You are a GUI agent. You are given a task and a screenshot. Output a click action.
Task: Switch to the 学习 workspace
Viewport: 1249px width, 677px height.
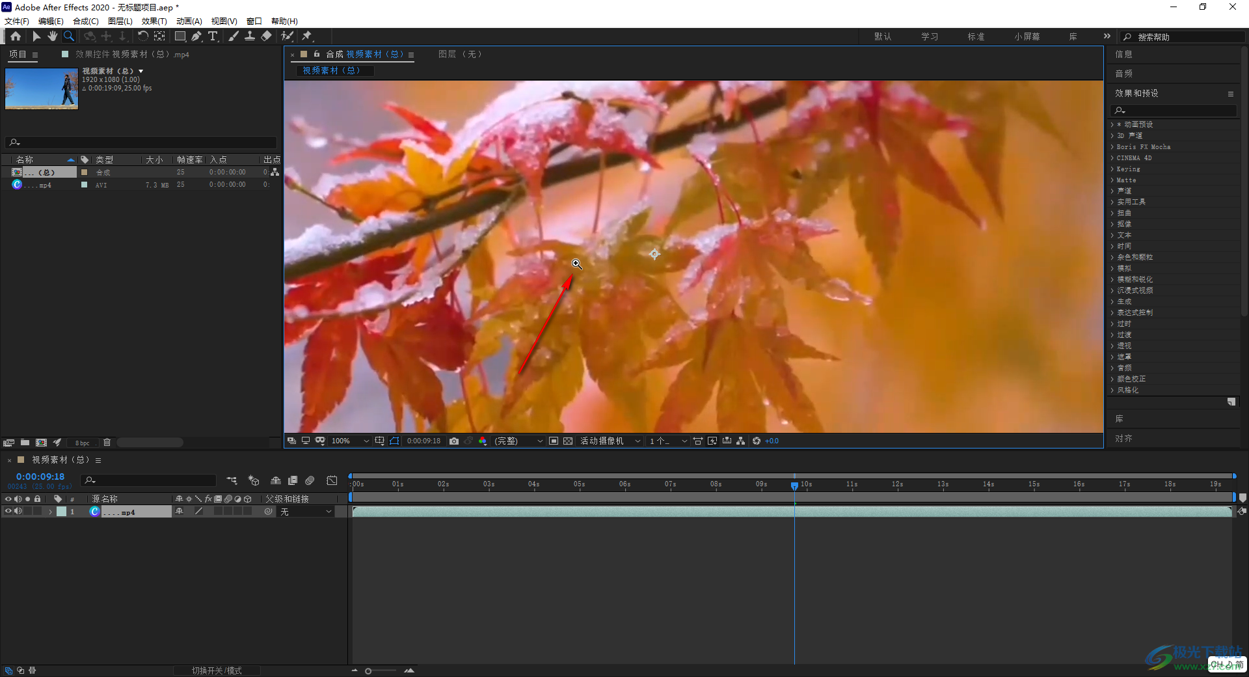pyautogui.click(x=930, y=36)
